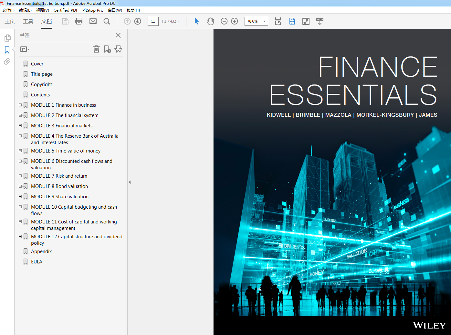Expand MODULE 6 Discounted cash flows
This screenshot has height=335, width=451.
(20, 161)
